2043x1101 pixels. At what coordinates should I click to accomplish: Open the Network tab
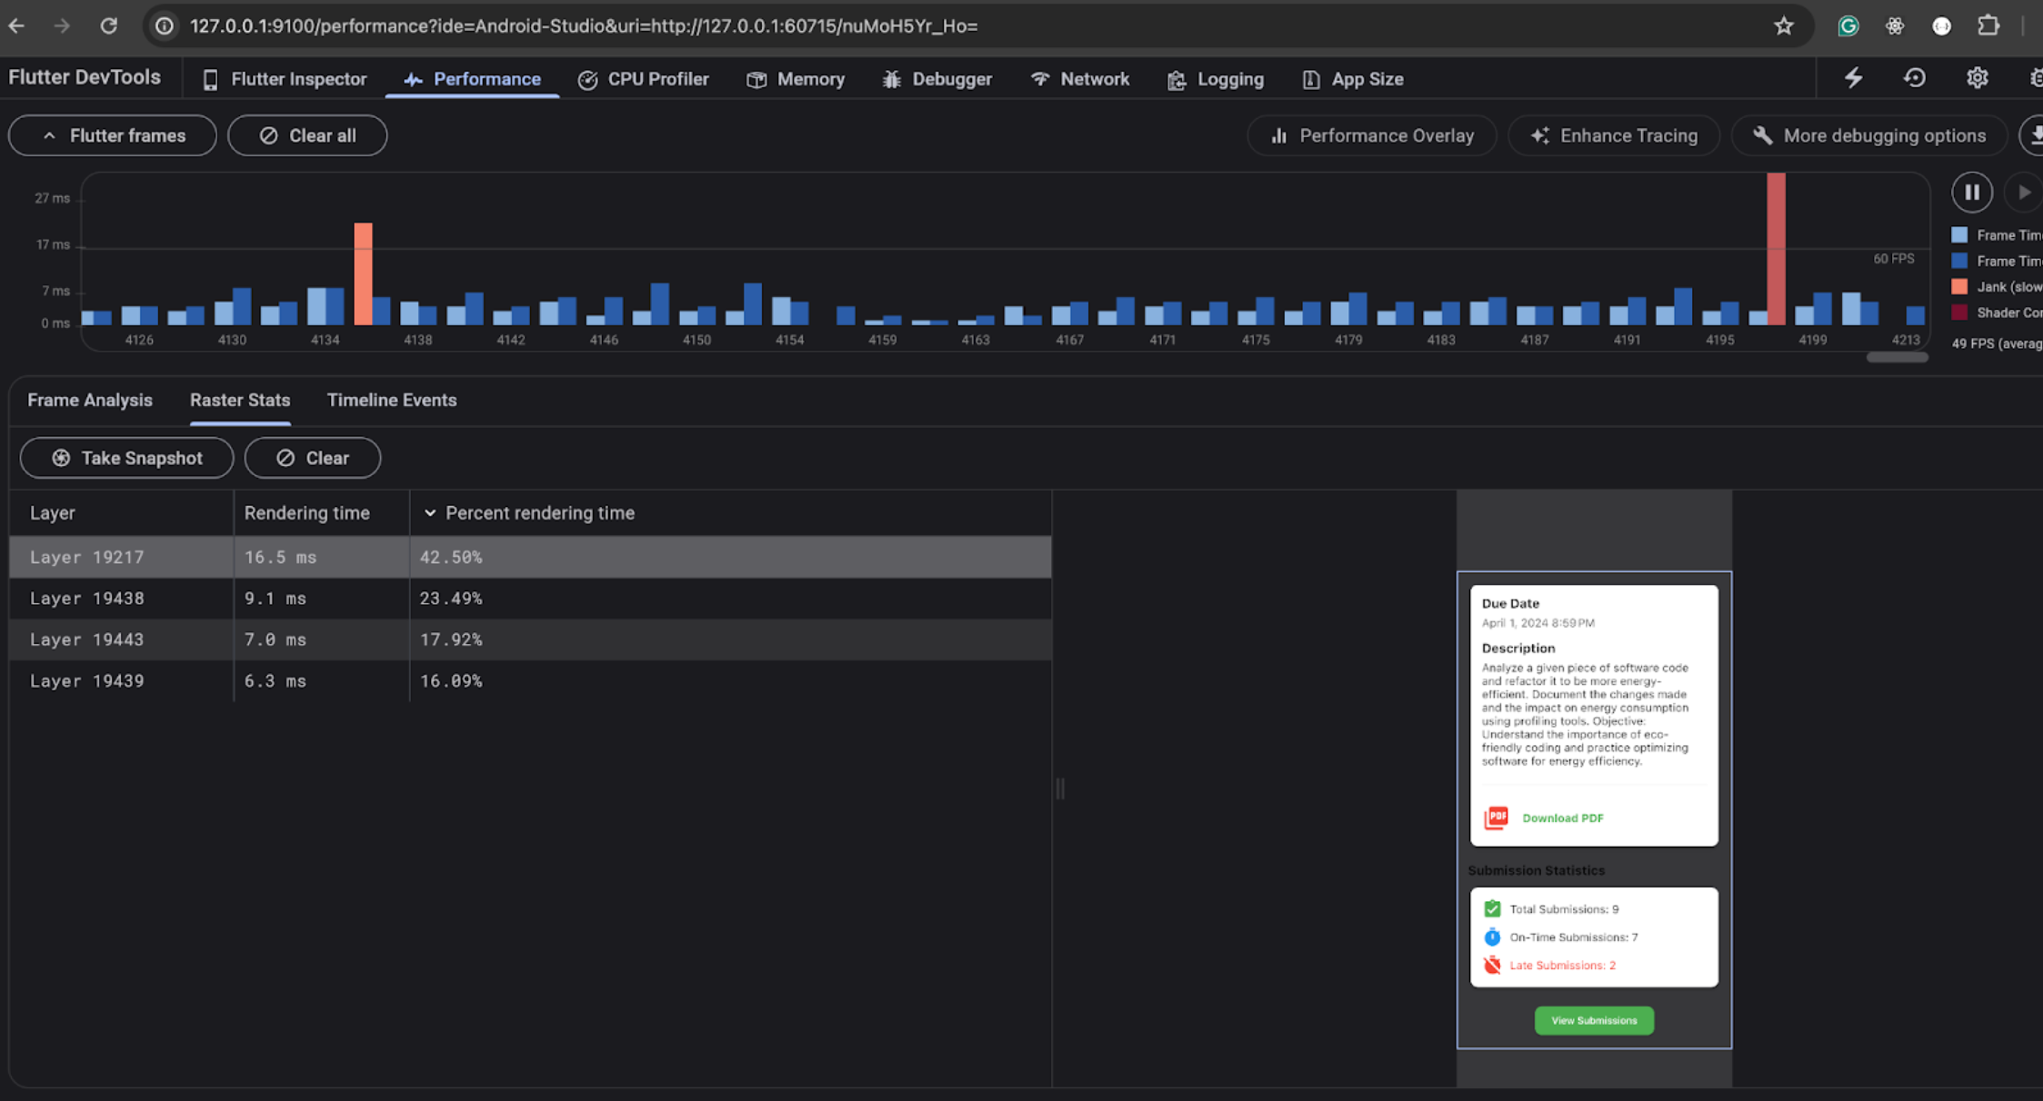coord(1080,79)
